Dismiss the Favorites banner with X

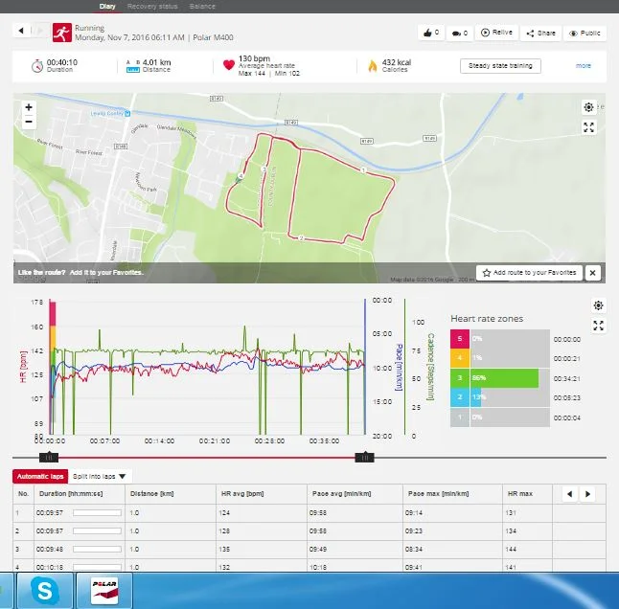click(x=592, y=273)
